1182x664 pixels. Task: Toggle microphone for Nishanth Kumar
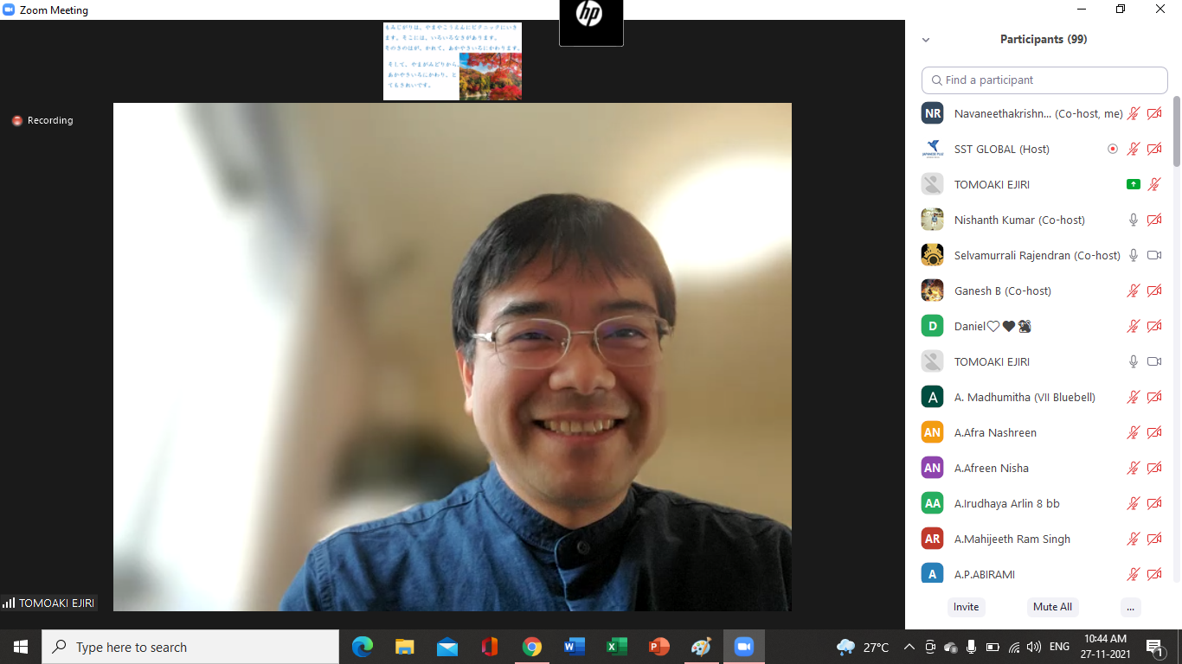[x=1133, y=220]
